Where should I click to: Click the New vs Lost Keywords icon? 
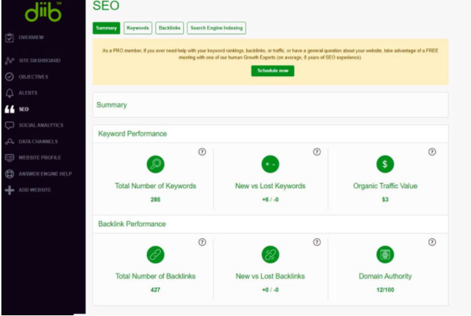tap(270, 164)
